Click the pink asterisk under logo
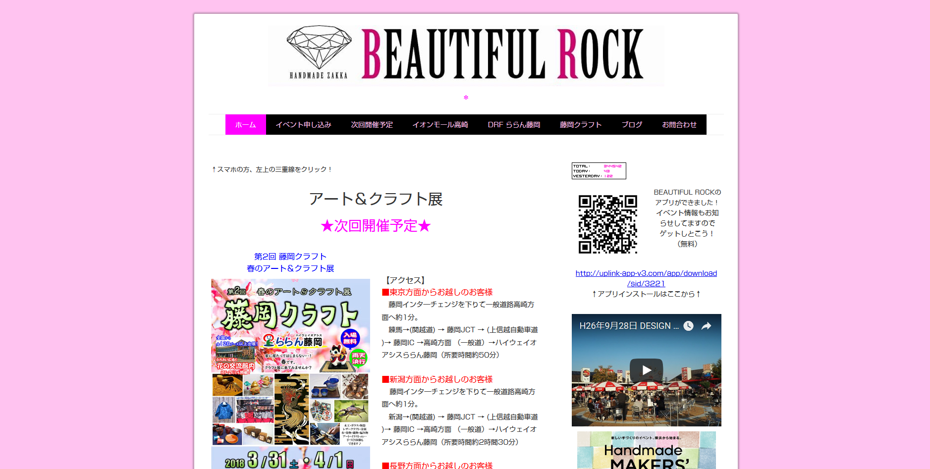The height and width of the screenshot is (469, 930). point(466,98)
